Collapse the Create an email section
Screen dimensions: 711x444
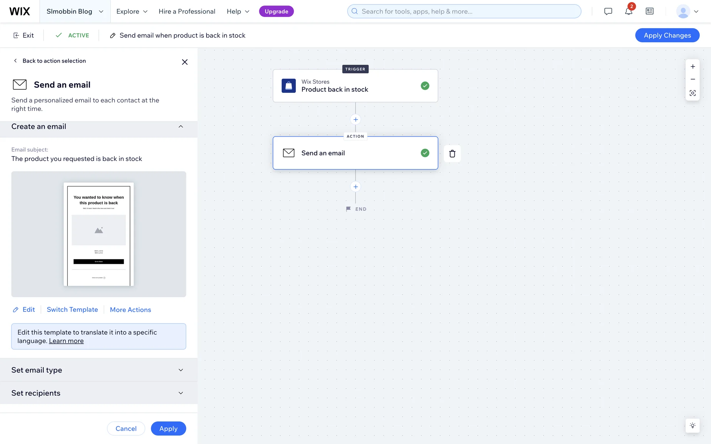[x=181, y=127]
